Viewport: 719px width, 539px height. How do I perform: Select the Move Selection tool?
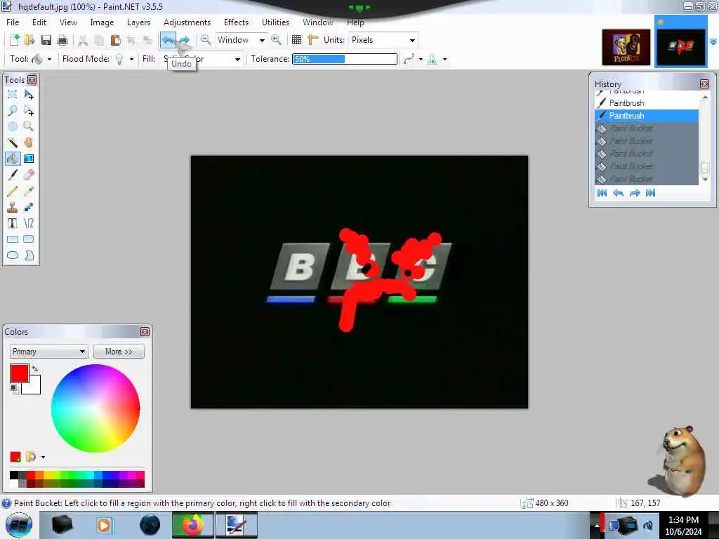click(x=28, y=110)
